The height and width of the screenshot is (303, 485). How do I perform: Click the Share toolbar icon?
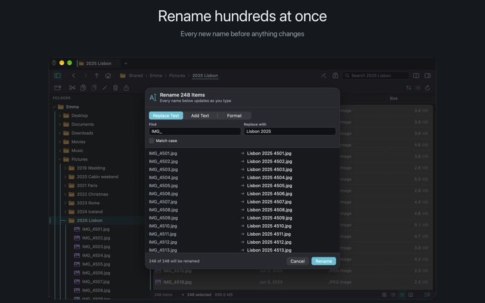click(x=126, y=88)
